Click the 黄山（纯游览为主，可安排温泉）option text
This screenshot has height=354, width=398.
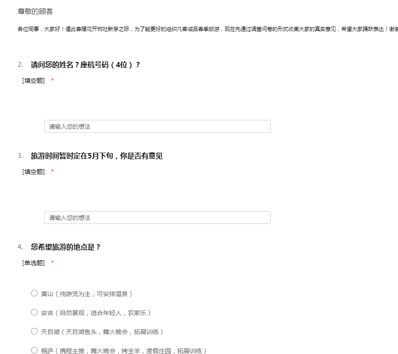[87, 294]
